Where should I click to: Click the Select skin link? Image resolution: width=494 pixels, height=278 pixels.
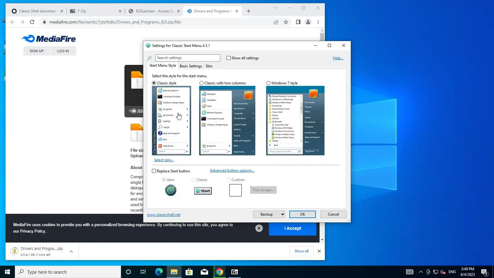pyautogui.click(x=164, y=160)
